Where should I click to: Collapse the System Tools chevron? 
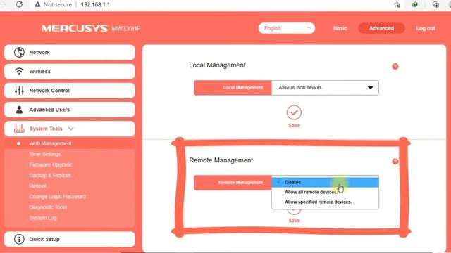pos(70,129)
